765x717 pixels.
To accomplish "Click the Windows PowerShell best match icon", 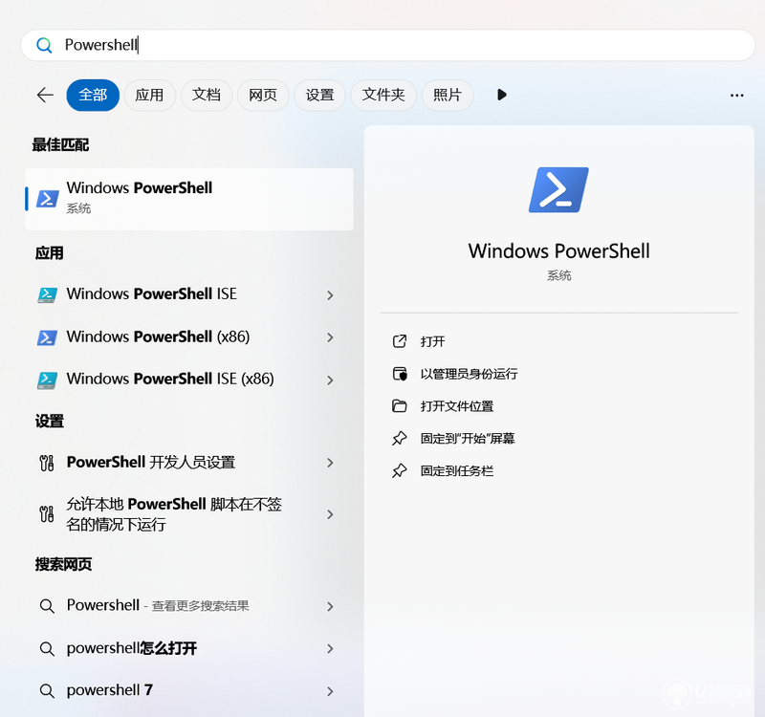I will (48, 199).
